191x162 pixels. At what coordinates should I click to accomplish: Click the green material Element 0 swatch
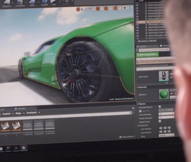point(164,94)
